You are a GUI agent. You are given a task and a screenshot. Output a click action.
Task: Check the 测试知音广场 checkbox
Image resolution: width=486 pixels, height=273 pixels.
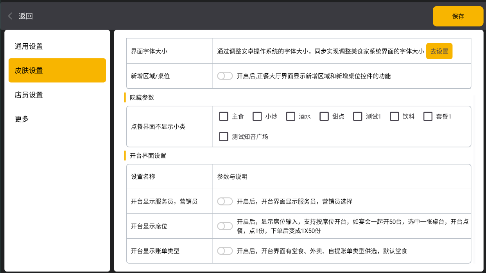click(224, 137)
